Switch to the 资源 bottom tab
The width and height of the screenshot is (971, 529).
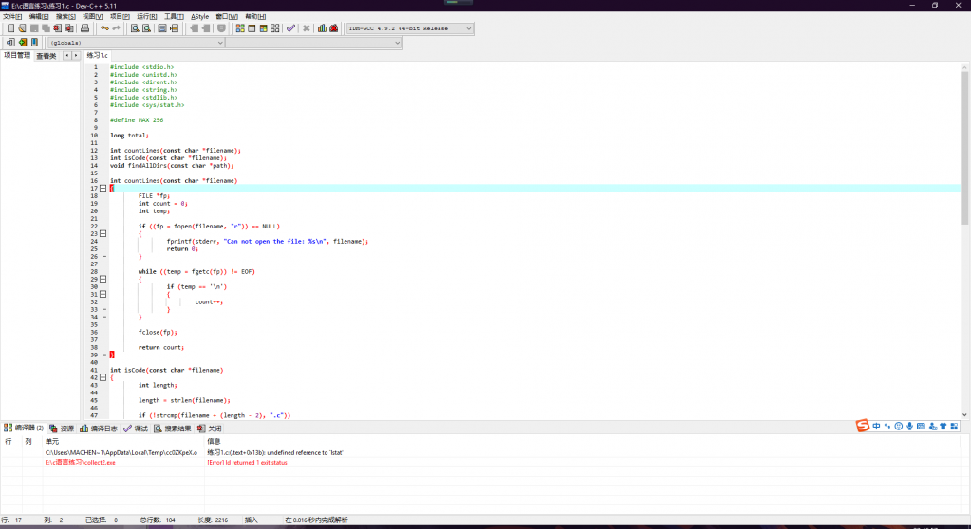point(62,429)
